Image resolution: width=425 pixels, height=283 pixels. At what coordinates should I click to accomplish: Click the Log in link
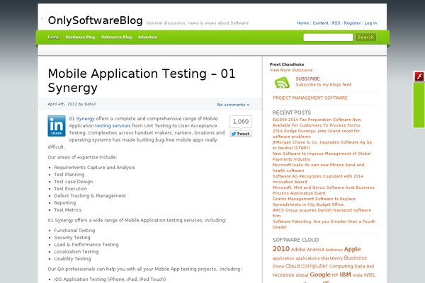point(370,23)
